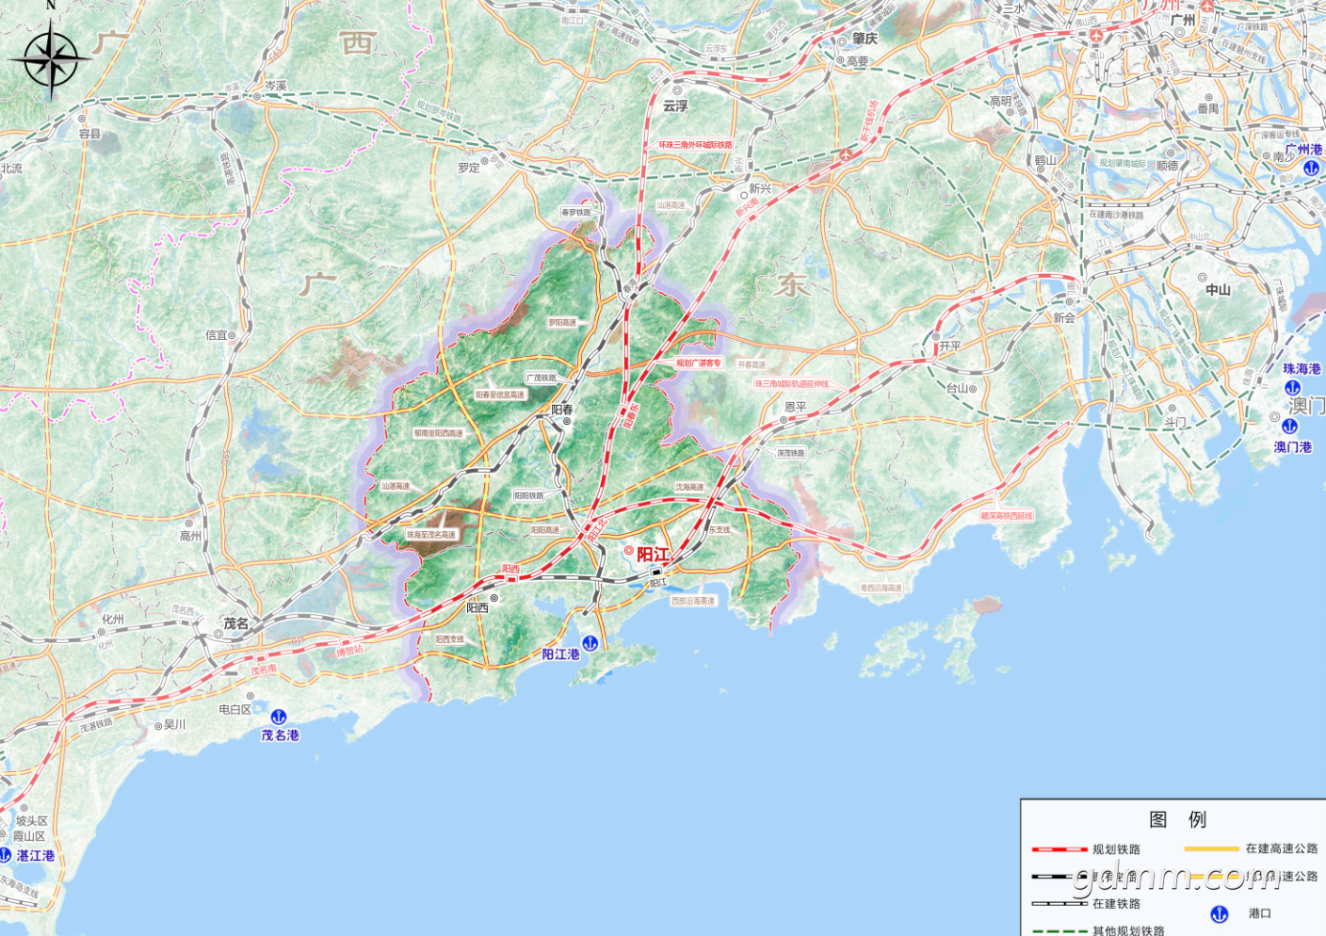This screenshot has height=936, width=1326.
Task: Click the yellow 在建高速公路 legend line
Action: [x=1211, y=848]
